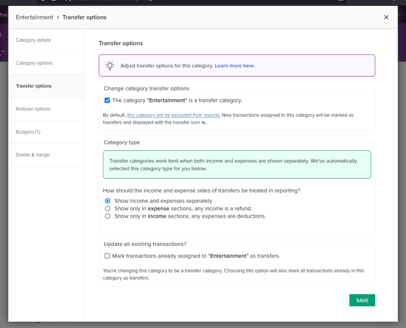Switch to Category options section
Screen dimensions: 406x328
click(x=34, y=63)
